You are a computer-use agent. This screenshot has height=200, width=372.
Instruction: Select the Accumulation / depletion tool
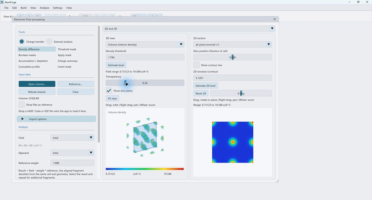(x=33, y=61)
